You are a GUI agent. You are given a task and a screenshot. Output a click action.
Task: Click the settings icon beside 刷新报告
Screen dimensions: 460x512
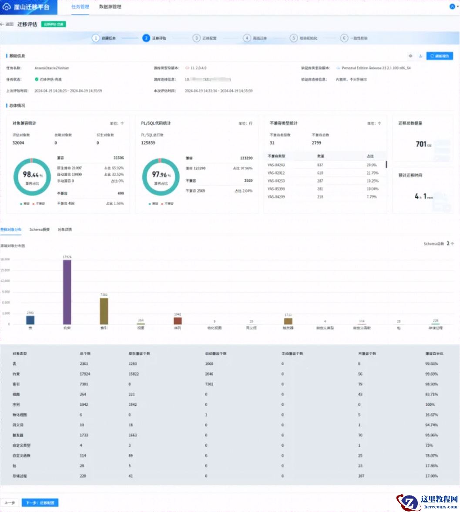pos(410,56)
